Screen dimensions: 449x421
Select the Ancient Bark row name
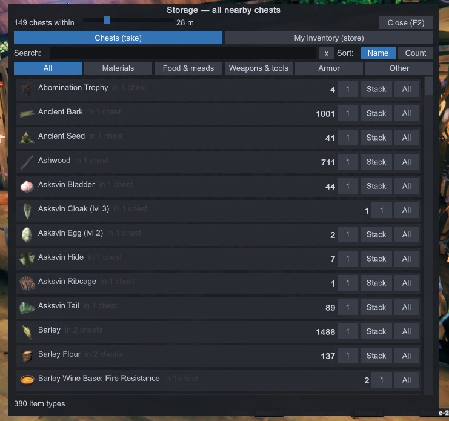61,111
